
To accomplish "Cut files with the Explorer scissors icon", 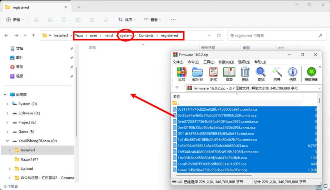I will [x=36, y=20].
